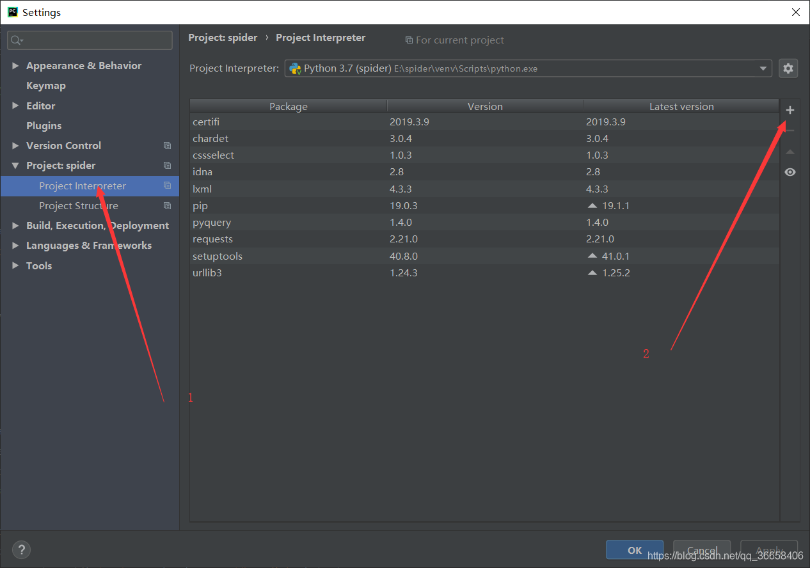
Task: Click version 2019.3.9 of certifi
Action: pos(409,122)
